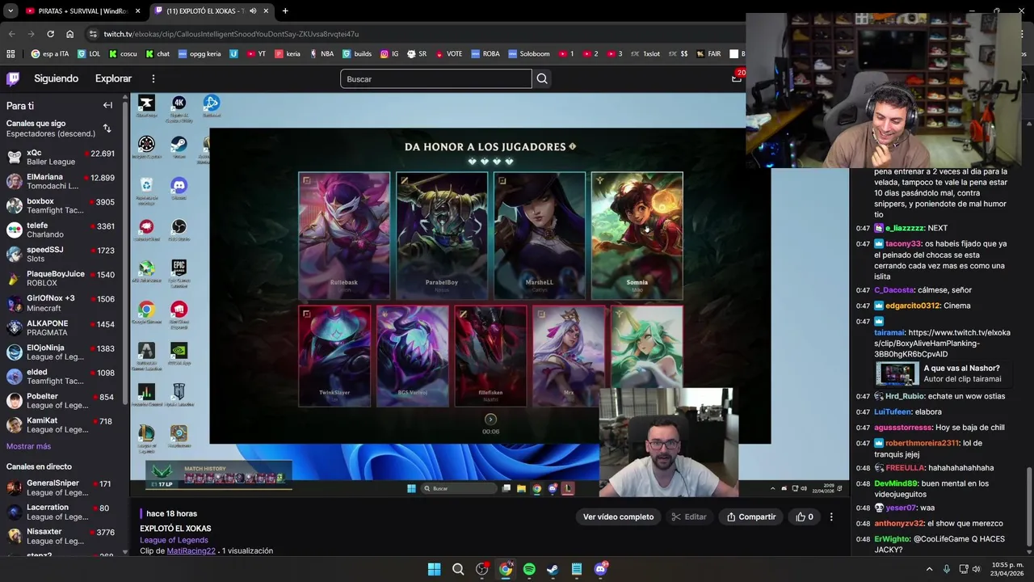1034x582 pixels.
Task: Reload the current browser page
Action: (x=50, y=34)
